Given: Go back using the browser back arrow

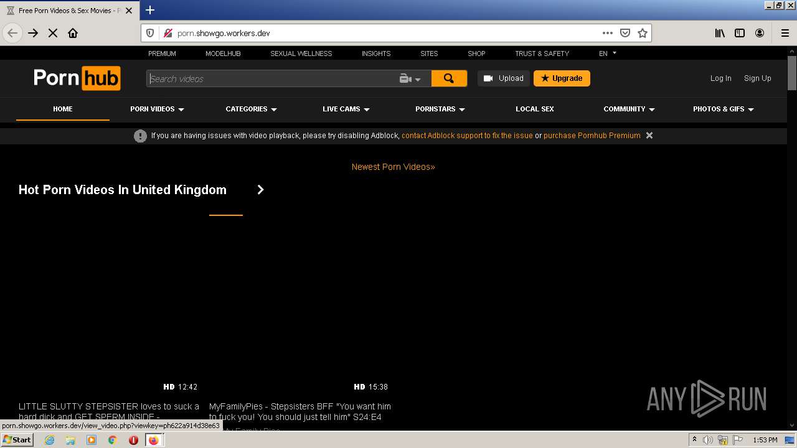Looking at the screenshot, I should (12, 33).
